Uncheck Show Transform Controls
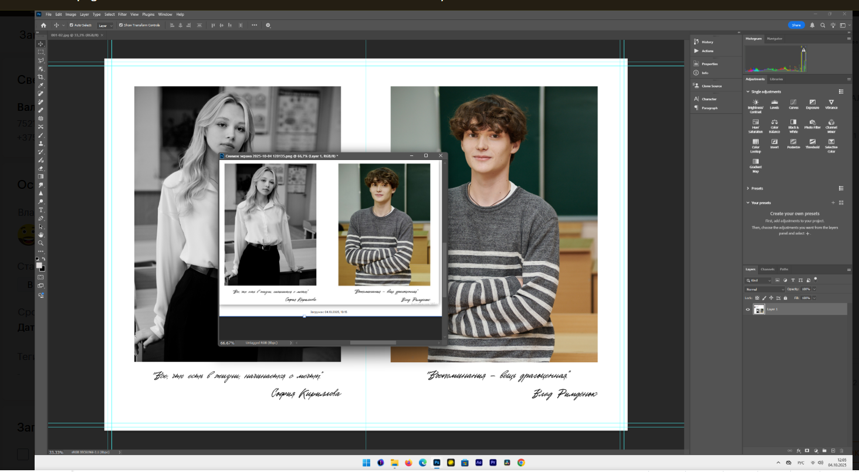Viewport: 859px width, 472px height. point(120,25)
